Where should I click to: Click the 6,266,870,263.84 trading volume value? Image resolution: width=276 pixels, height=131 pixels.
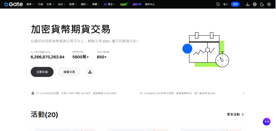(47, 57)
